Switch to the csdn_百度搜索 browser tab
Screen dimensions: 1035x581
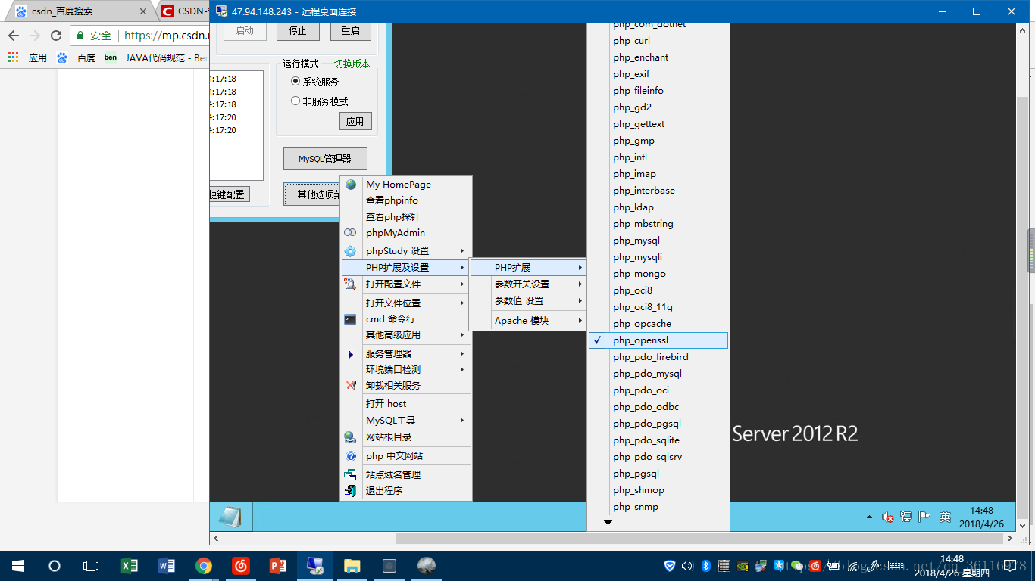coord(80,11)
